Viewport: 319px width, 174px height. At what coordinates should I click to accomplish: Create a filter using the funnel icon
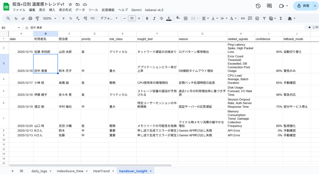(x=264, y=19)
